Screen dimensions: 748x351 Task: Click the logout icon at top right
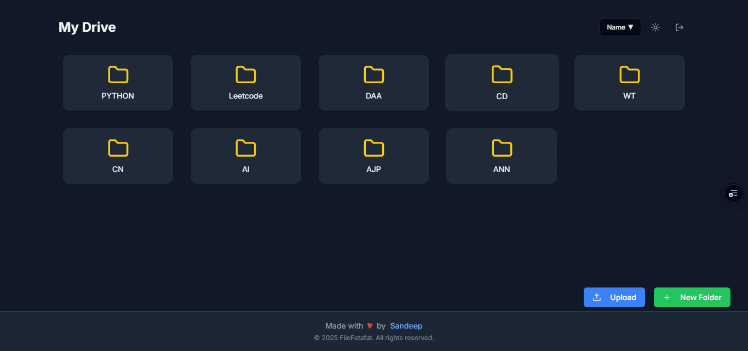[679, 27]
